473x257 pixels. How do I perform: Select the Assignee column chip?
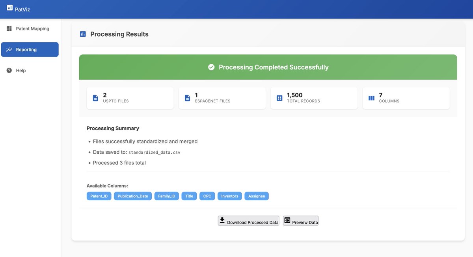point(257,196)
